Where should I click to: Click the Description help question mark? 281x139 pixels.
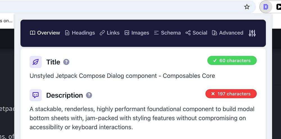[x=89, y=95]
